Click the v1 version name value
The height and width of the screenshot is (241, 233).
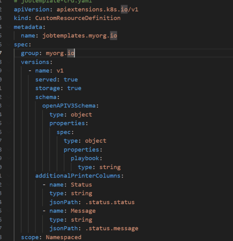click(x=60, y=71)
